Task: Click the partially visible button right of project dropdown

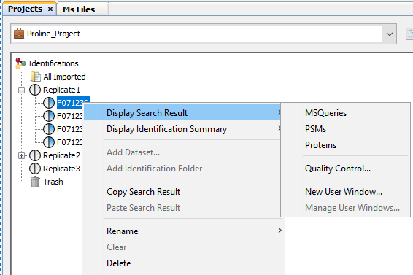Action: (x=409, y=34)
